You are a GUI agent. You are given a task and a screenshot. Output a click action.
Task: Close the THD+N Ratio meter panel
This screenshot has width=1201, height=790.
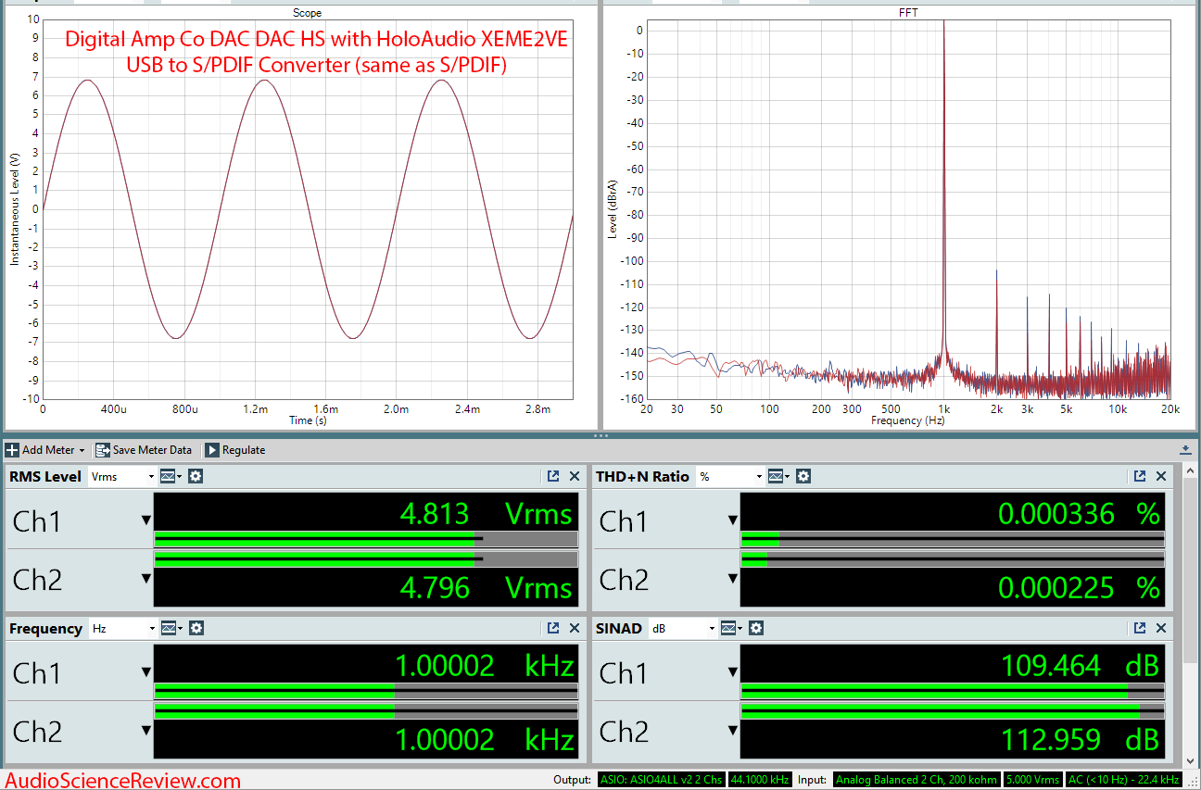point(1161,476)
